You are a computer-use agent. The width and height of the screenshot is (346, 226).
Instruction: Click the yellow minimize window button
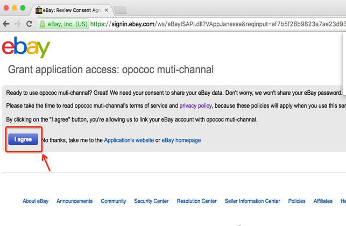click(15, 8)
